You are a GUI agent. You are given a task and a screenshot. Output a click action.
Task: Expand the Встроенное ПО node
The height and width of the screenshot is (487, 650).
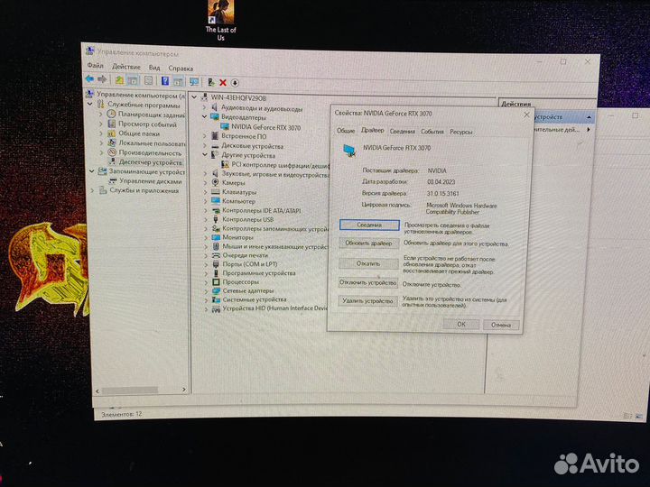204,135
